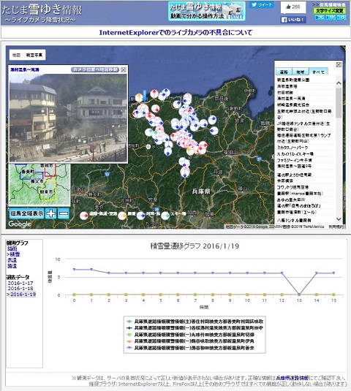Show the 路温 observation graph
351x391 pixels.
point(12,266)
